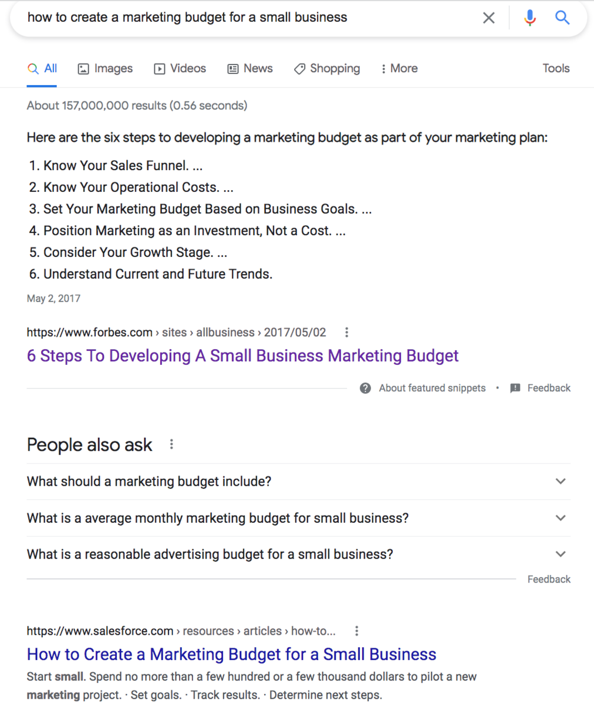Clear the search query with the X icon
The height and width of the screenshot is (704, 594).
point(488,18)
